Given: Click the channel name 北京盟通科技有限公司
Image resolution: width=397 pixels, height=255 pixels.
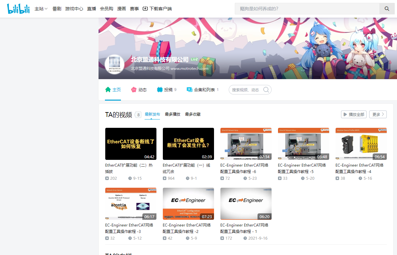Looking at the screenshot, I should point(160,60).
